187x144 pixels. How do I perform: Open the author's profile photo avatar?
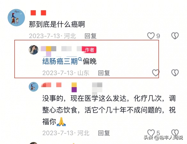pos(34,50)
